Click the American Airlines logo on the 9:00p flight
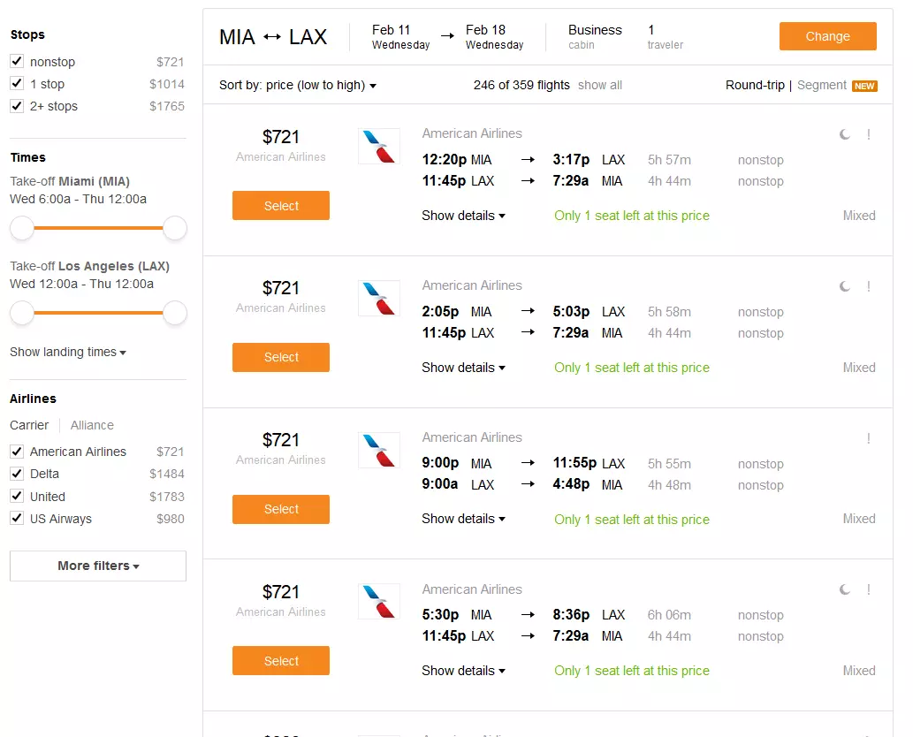 tap(378, 450)
